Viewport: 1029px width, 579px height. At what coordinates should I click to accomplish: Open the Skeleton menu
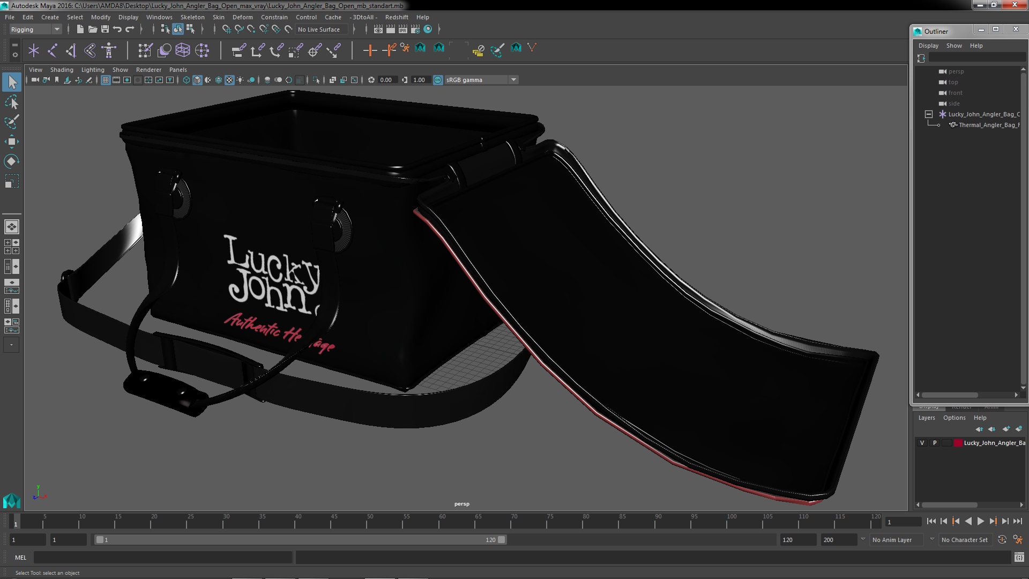[x=192, y=17]
